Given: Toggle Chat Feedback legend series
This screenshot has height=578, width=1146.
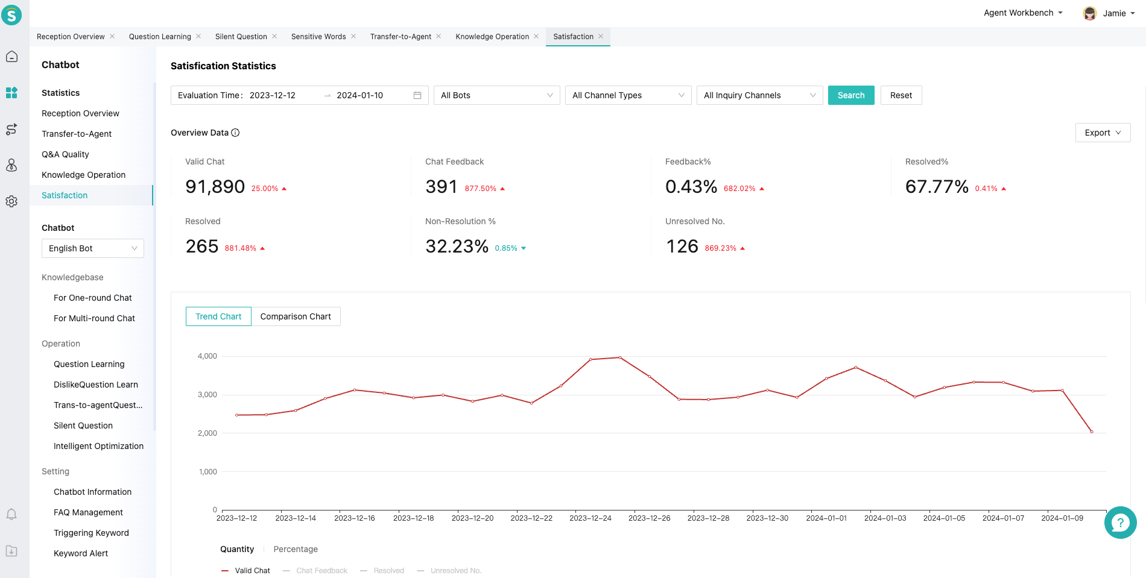Looking at the screenshot, I should point(315,571).
